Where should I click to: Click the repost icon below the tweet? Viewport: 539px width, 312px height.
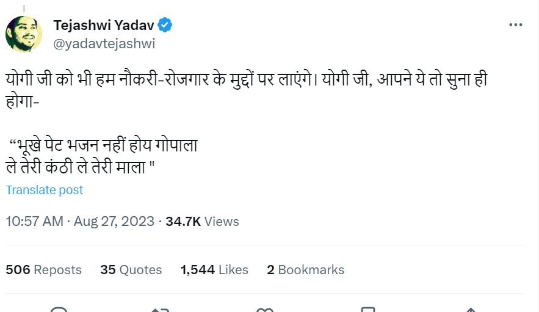(x=160, y=309)
